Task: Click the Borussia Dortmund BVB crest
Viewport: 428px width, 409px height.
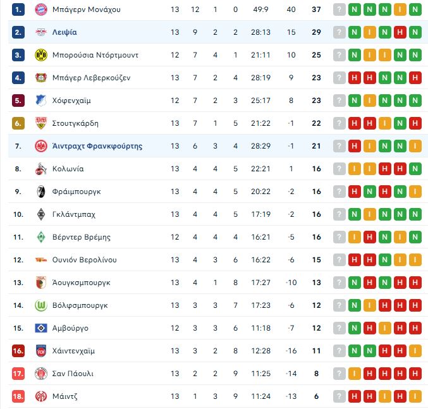Action: [x=40, y=55]
